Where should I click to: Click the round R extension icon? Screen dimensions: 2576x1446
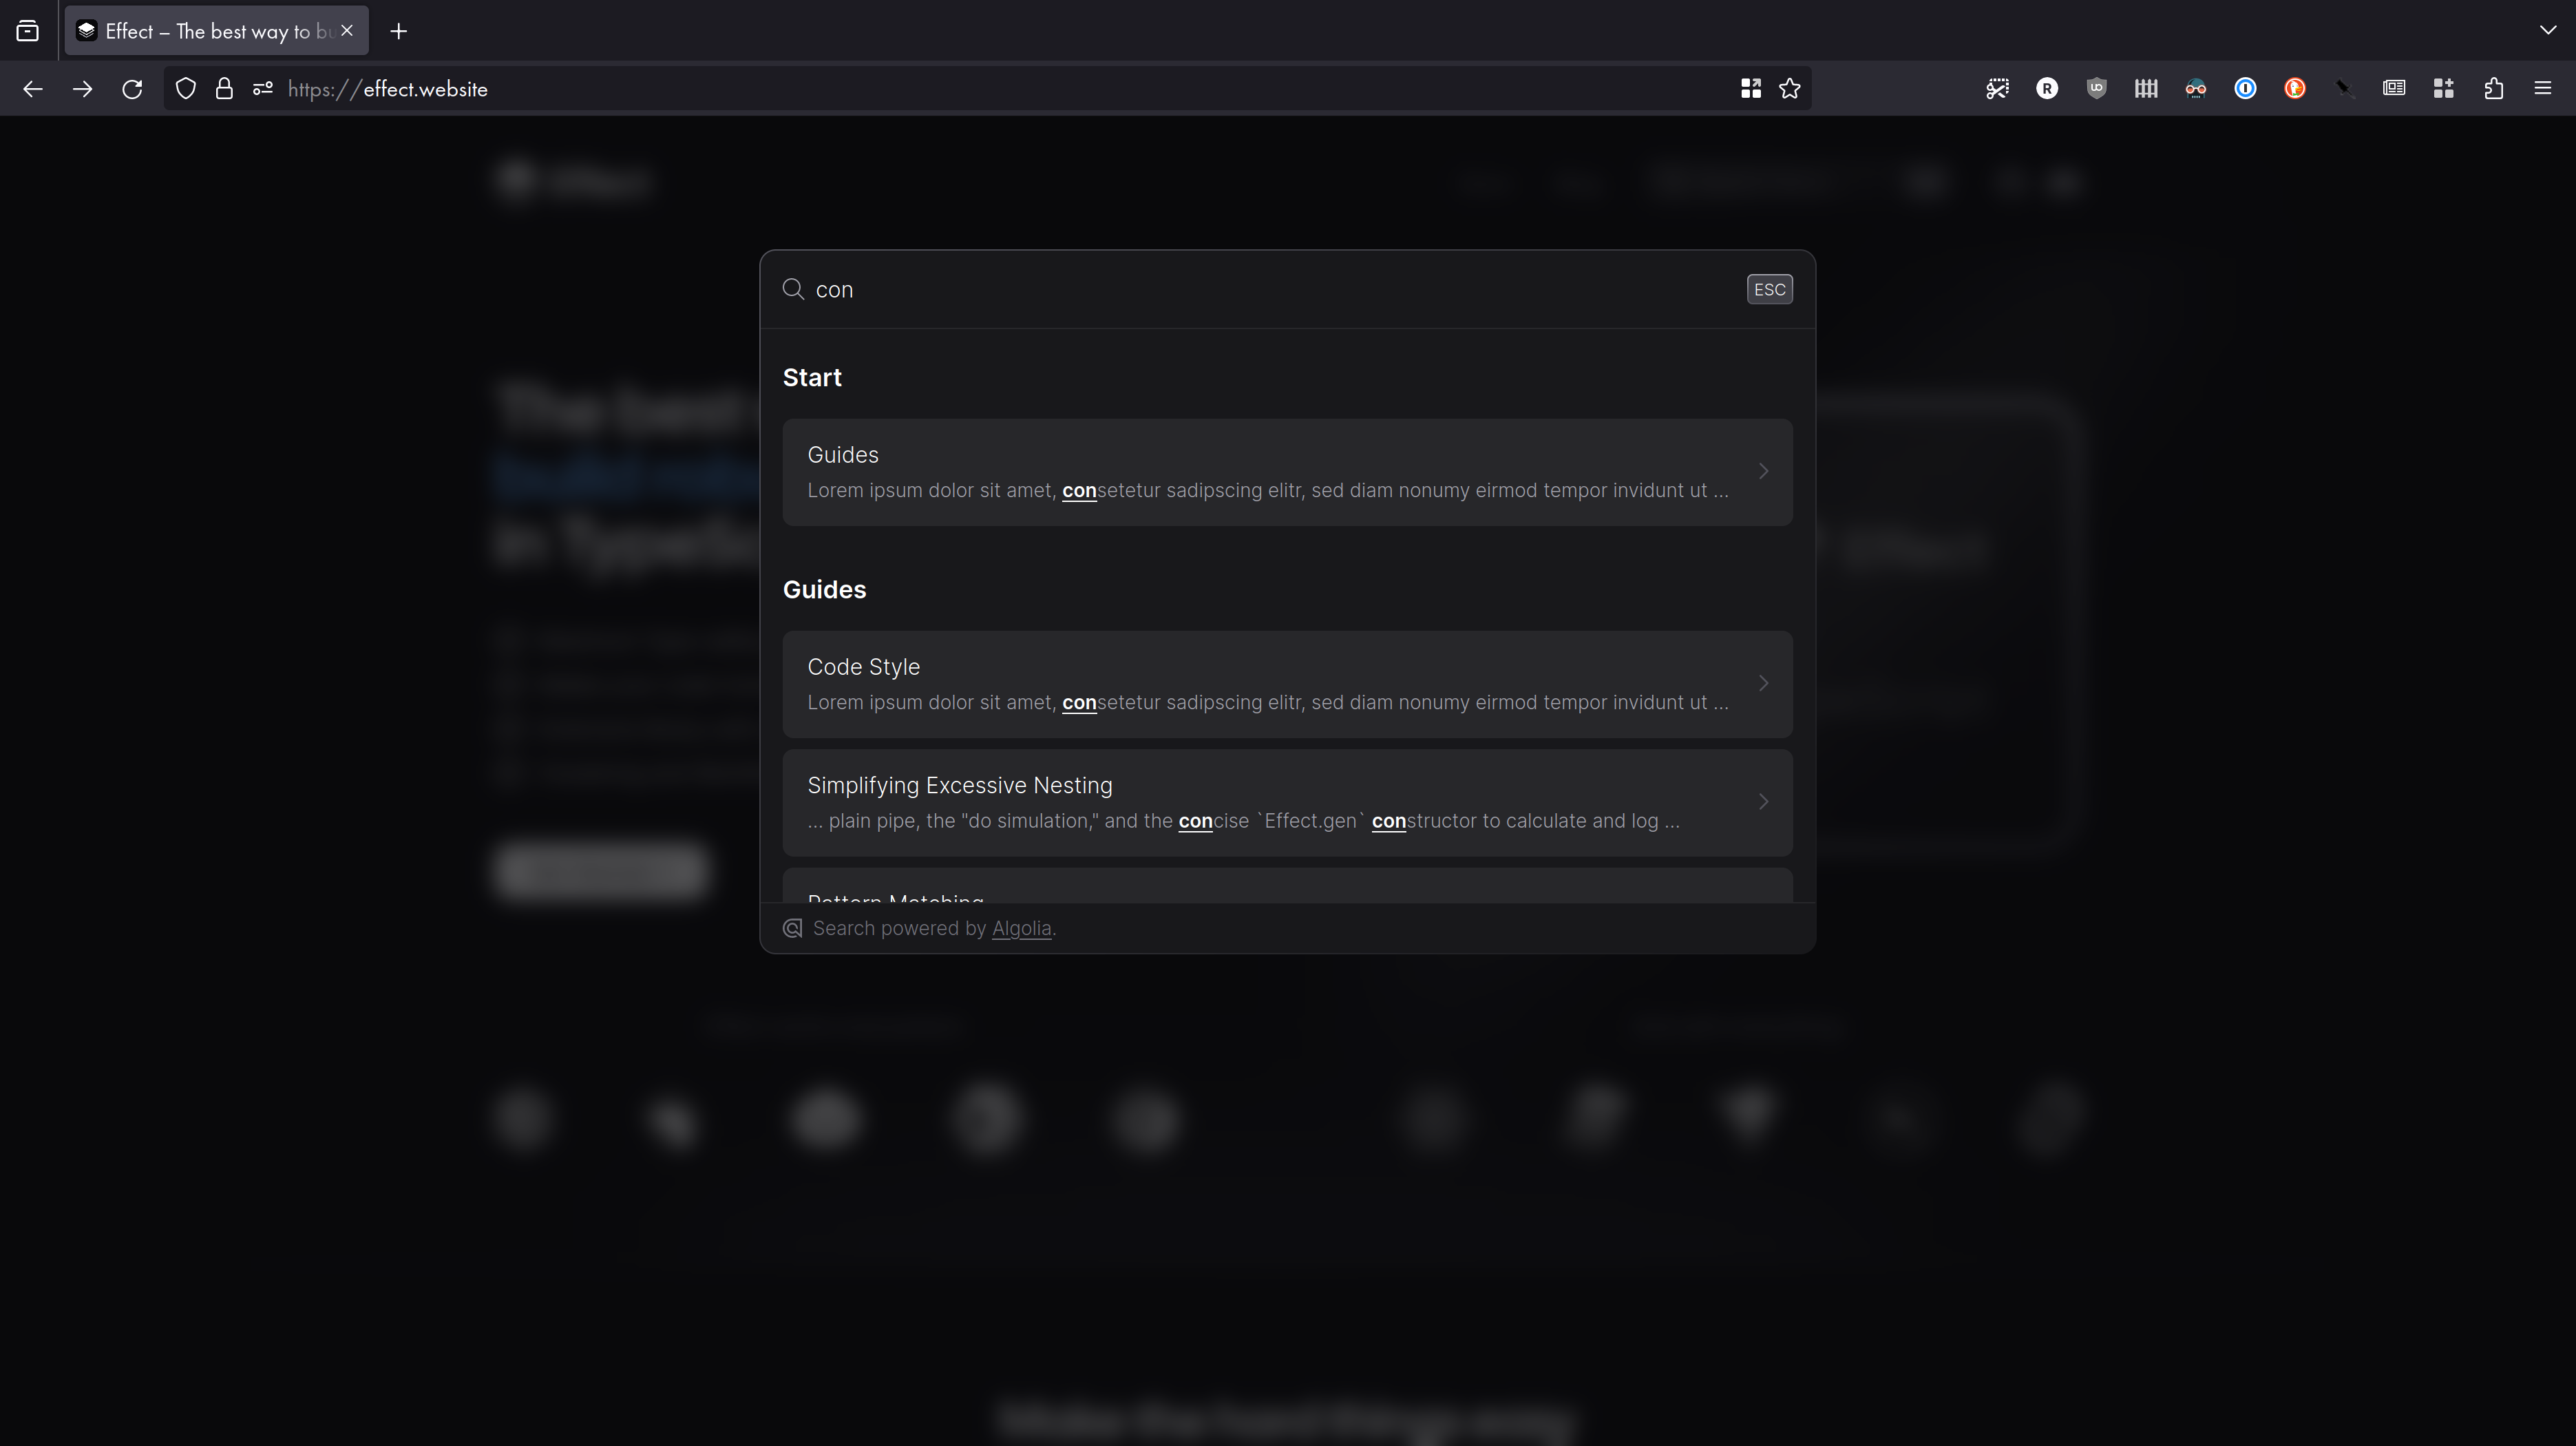click(2048, 88)
